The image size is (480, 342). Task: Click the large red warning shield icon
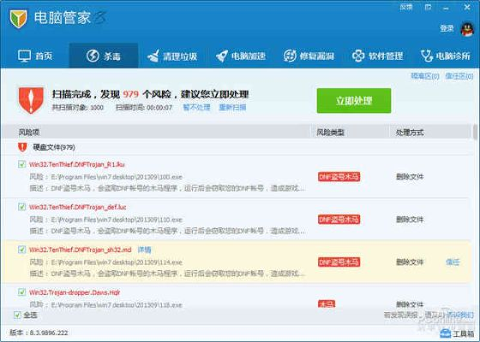click(31, 100)
